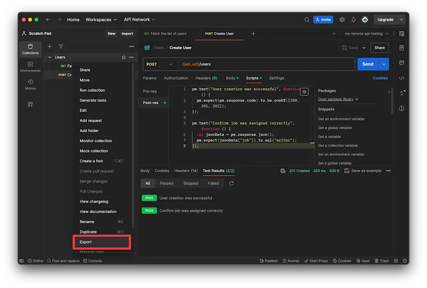Open the Runner from the status bar
The width and height of the screenshot is (427, 288).
click(291, 260)
